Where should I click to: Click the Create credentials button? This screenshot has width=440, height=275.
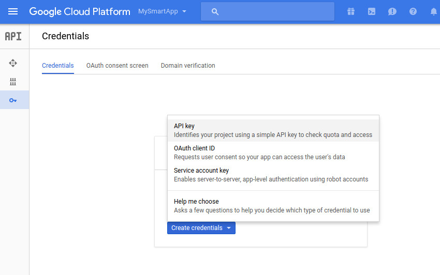click(x=201, y=228)
